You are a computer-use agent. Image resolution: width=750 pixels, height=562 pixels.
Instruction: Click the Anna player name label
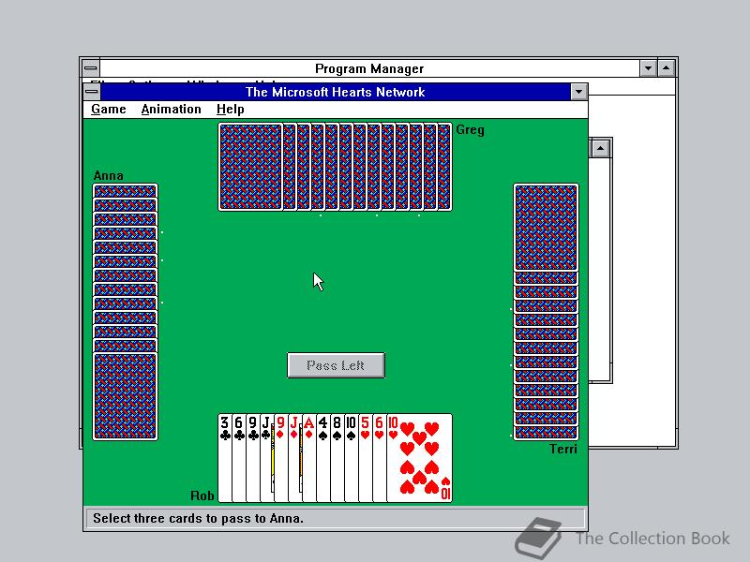pyautogui.click(x=109, y=175)
